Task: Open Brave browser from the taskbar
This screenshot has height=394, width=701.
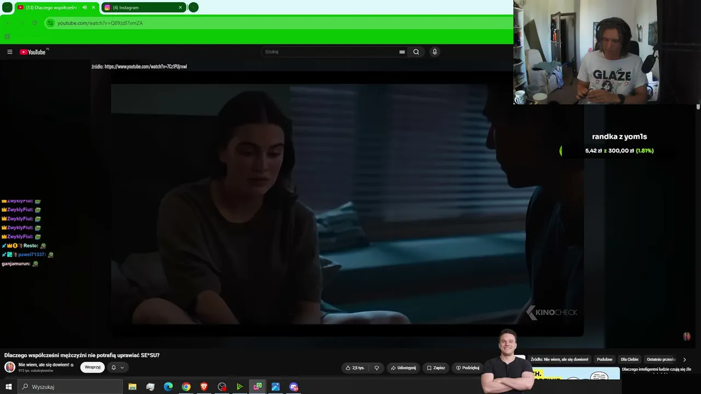Action: point(204,387)
